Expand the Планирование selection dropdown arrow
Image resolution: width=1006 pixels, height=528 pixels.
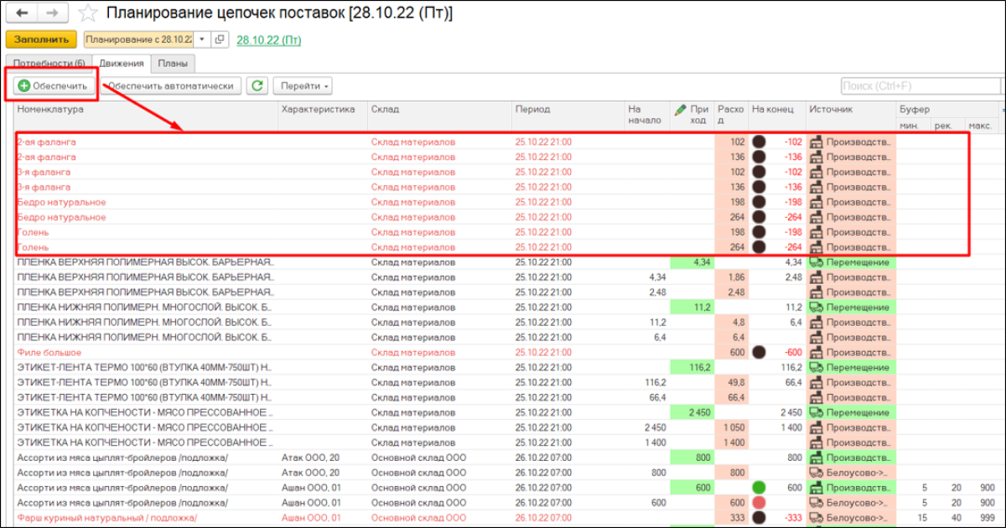click(201, 39)
